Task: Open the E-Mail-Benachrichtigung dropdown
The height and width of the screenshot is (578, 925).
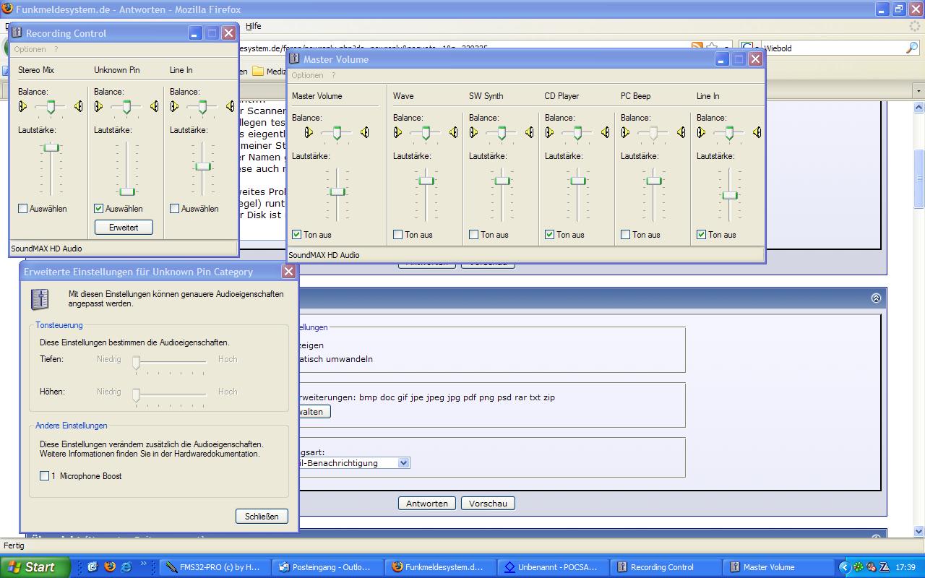Action: pos(403,463)
